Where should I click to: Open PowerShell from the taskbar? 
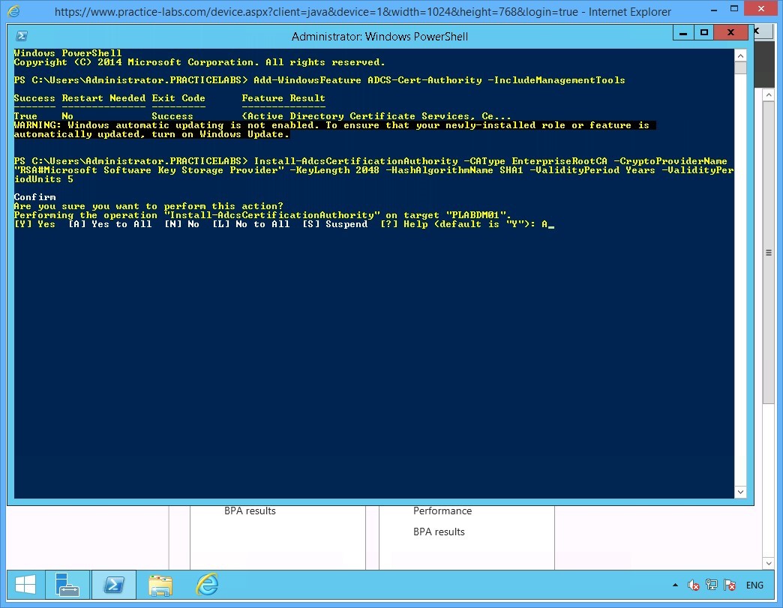(113, 586)
